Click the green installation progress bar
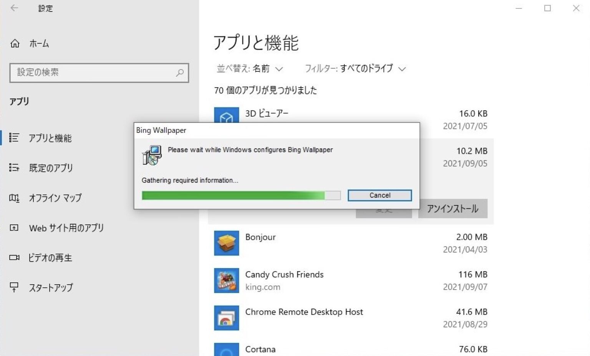590x356 pixels. coord(234,196)
